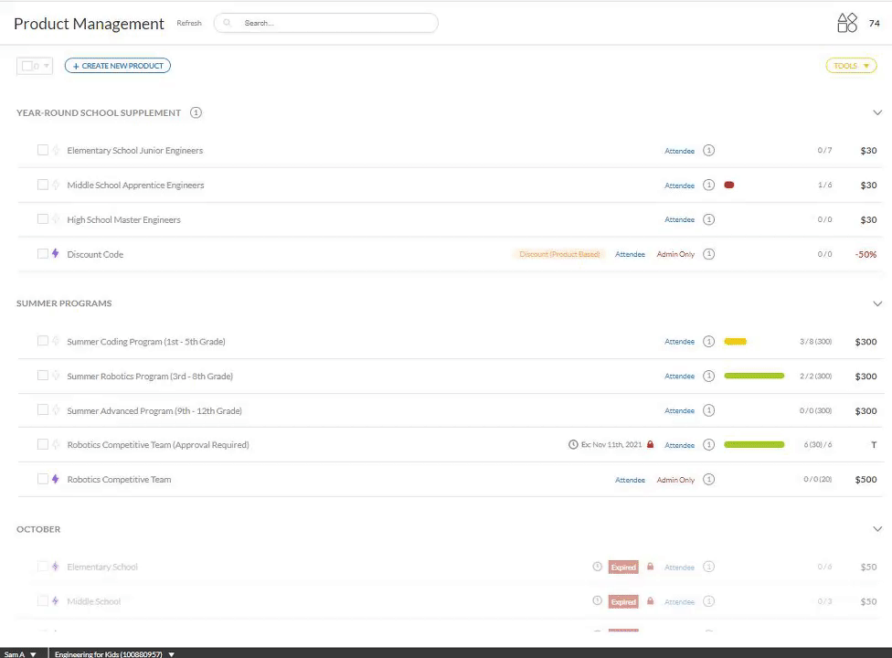Select the High School Master Engineers checkbox

43,219
